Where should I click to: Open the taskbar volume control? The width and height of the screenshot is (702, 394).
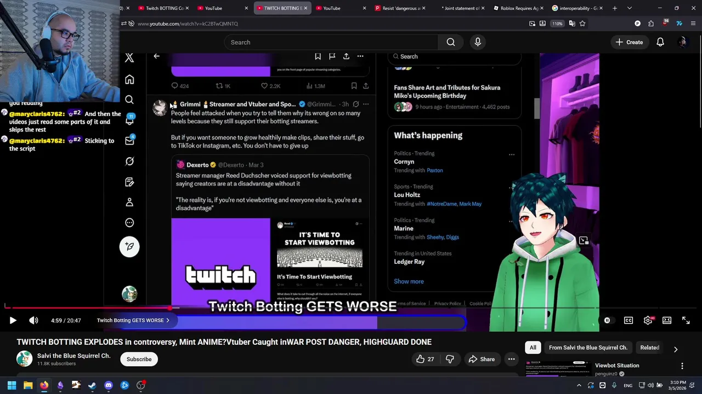[x=650, y=385]
